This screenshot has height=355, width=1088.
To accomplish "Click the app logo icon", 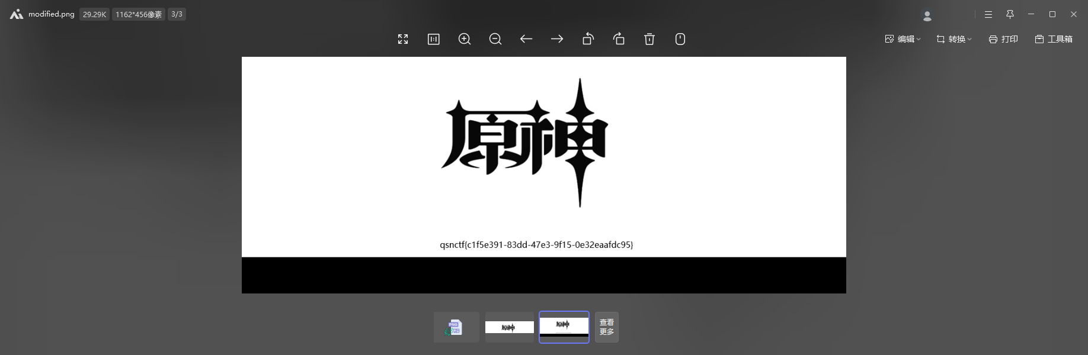I will [x=17, y=14].
